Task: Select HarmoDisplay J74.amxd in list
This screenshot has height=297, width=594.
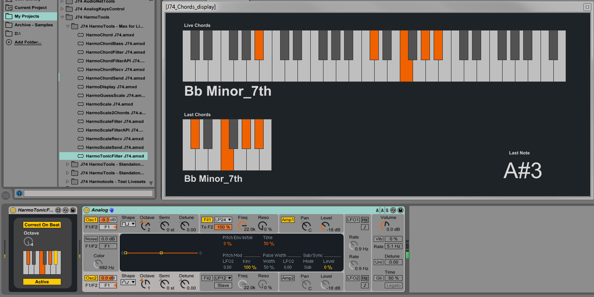Action: 111,87
